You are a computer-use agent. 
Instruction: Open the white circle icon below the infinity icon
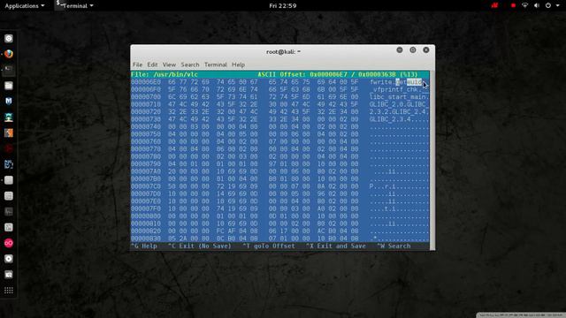pos(9,259)
